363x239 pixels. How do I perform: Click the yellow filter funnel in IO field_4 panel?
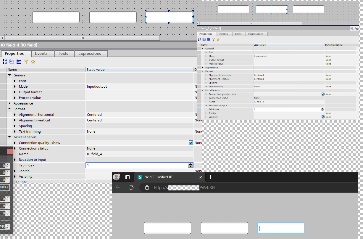coord(26,62)
